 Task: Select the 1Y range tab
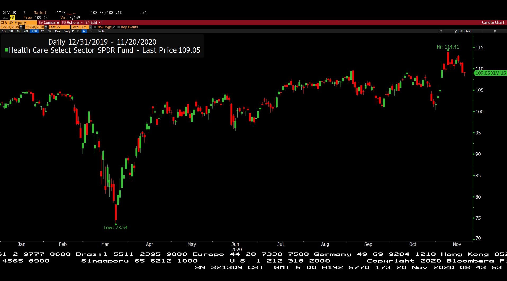(42, 31)
